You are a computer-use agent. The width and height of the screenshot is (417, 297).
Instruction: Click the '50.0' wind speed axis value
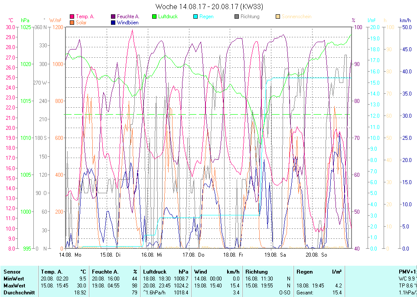pos(407,27)
